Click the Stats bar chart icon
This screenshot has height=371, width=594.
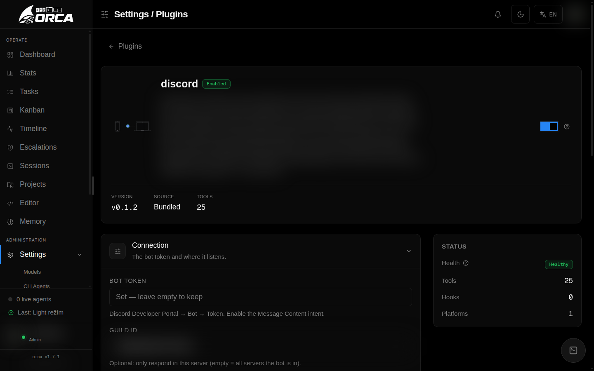pos(10,73)
